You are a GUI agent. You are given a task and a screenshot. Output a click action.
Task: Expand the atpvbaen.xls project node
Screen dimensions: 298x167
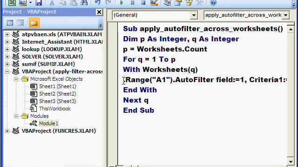7,34
